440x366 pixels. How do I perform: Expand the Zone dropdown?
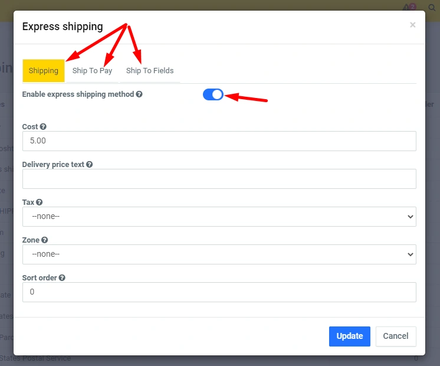pos(219,254)
